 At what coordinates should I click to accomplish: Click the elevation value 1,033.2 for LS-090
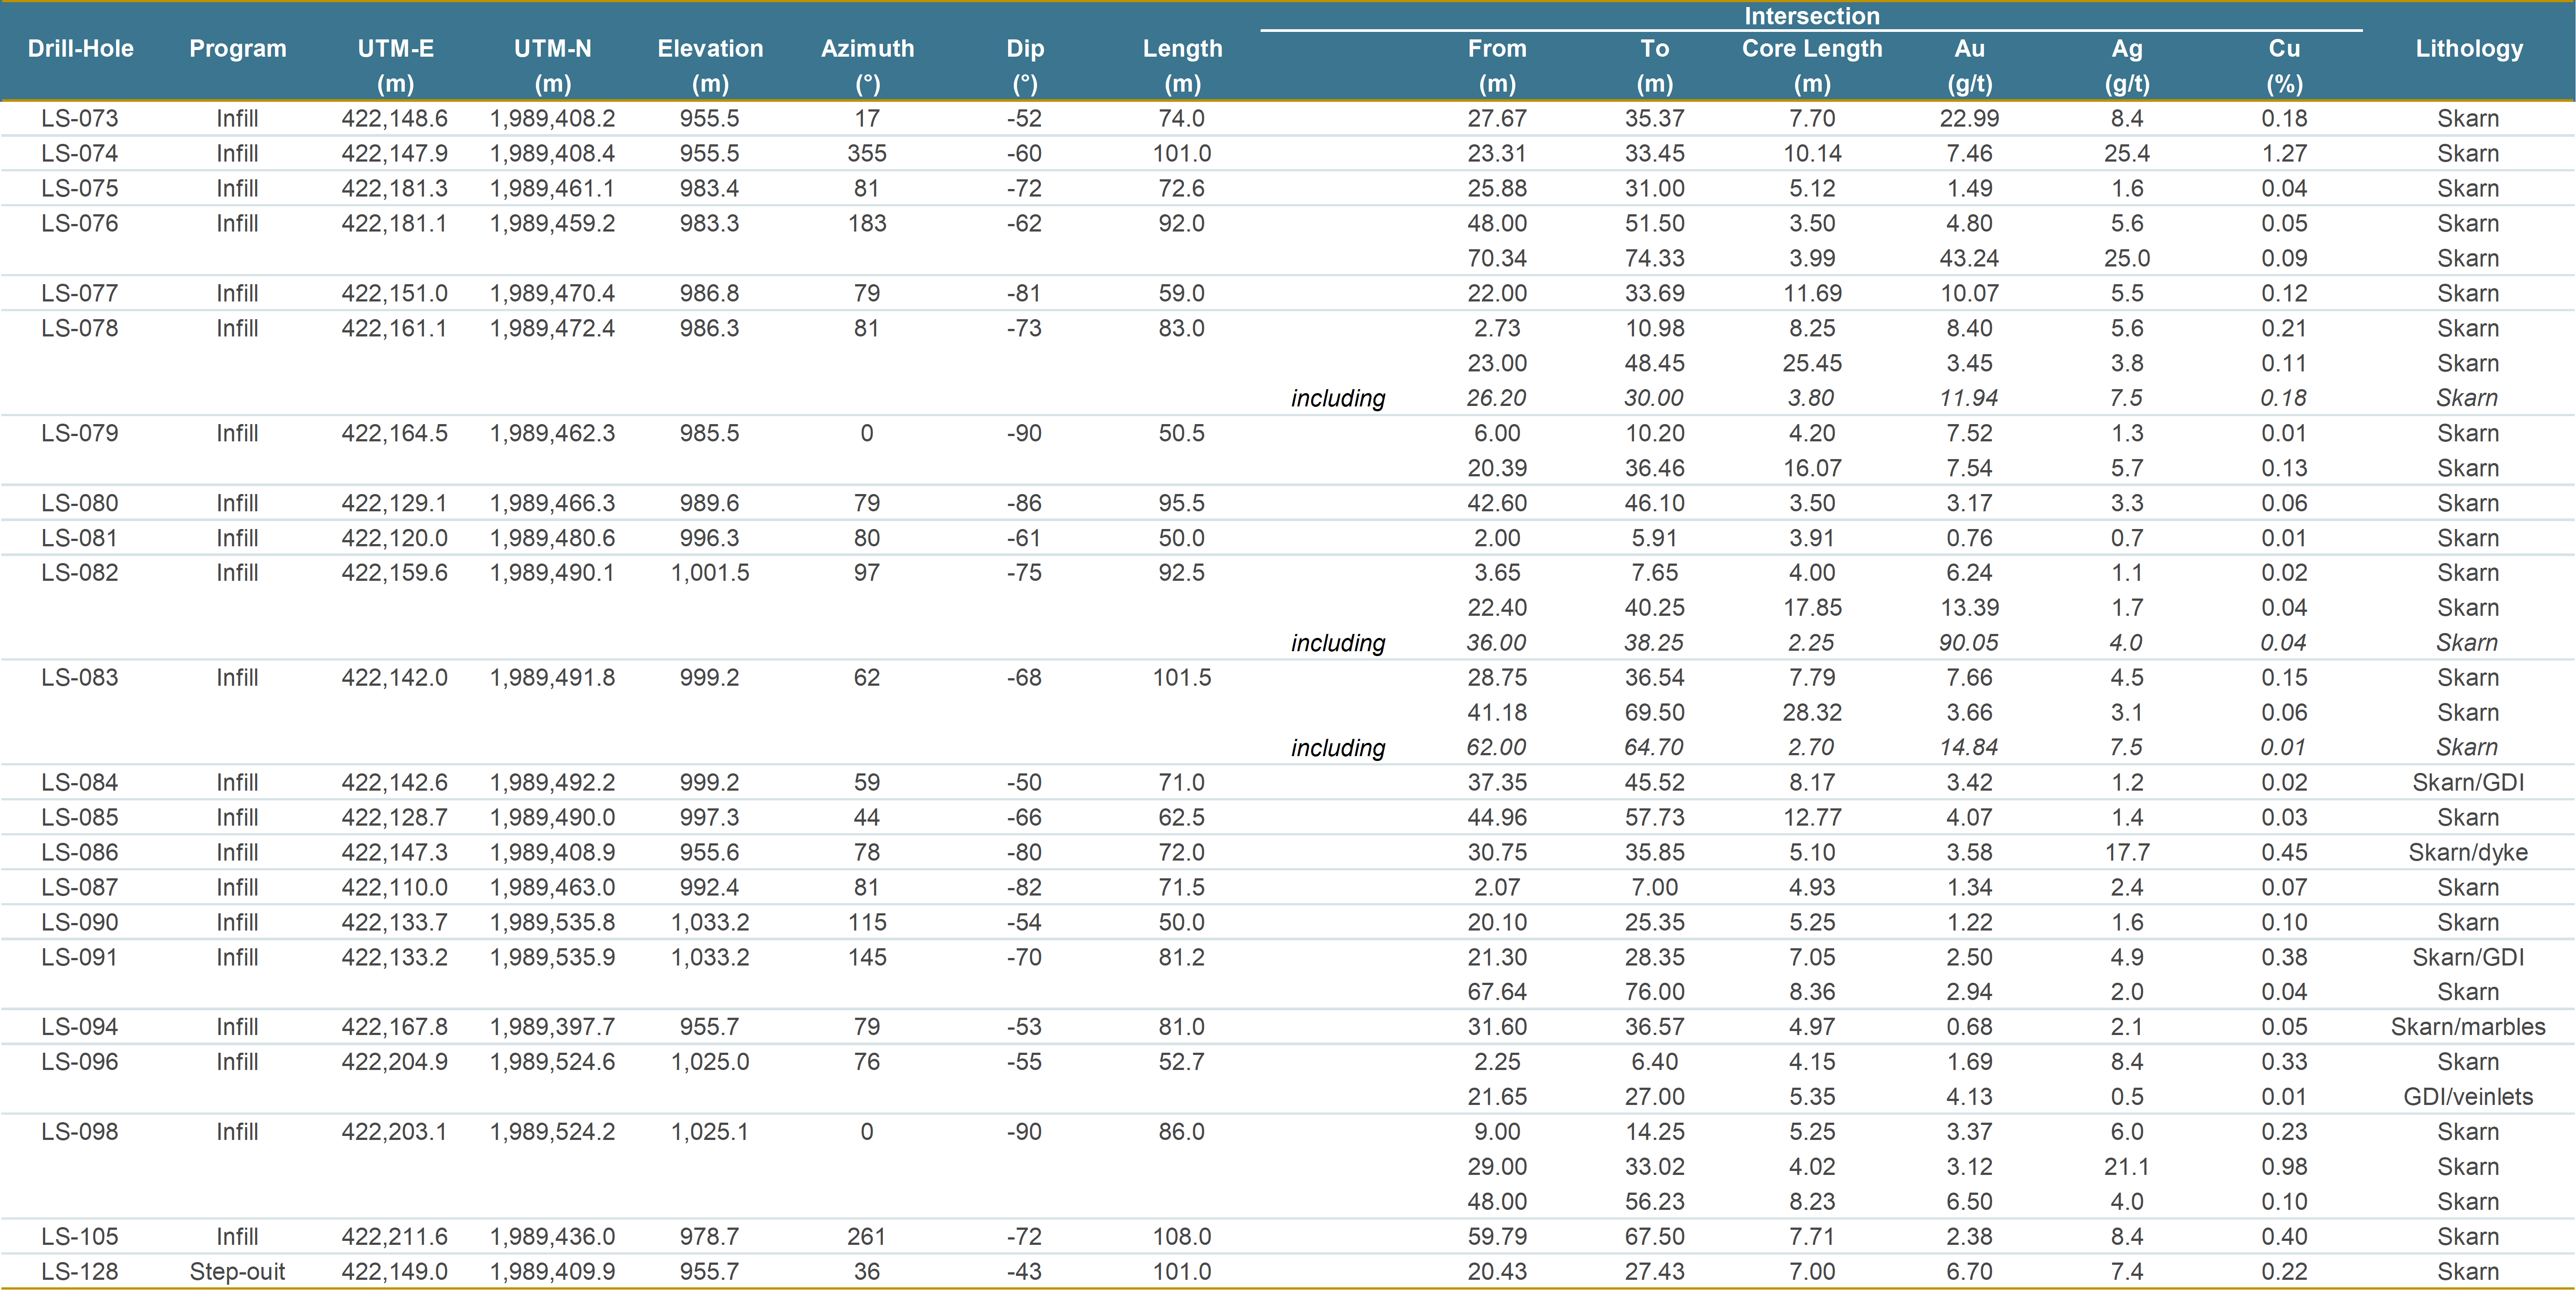click(709, 921)
